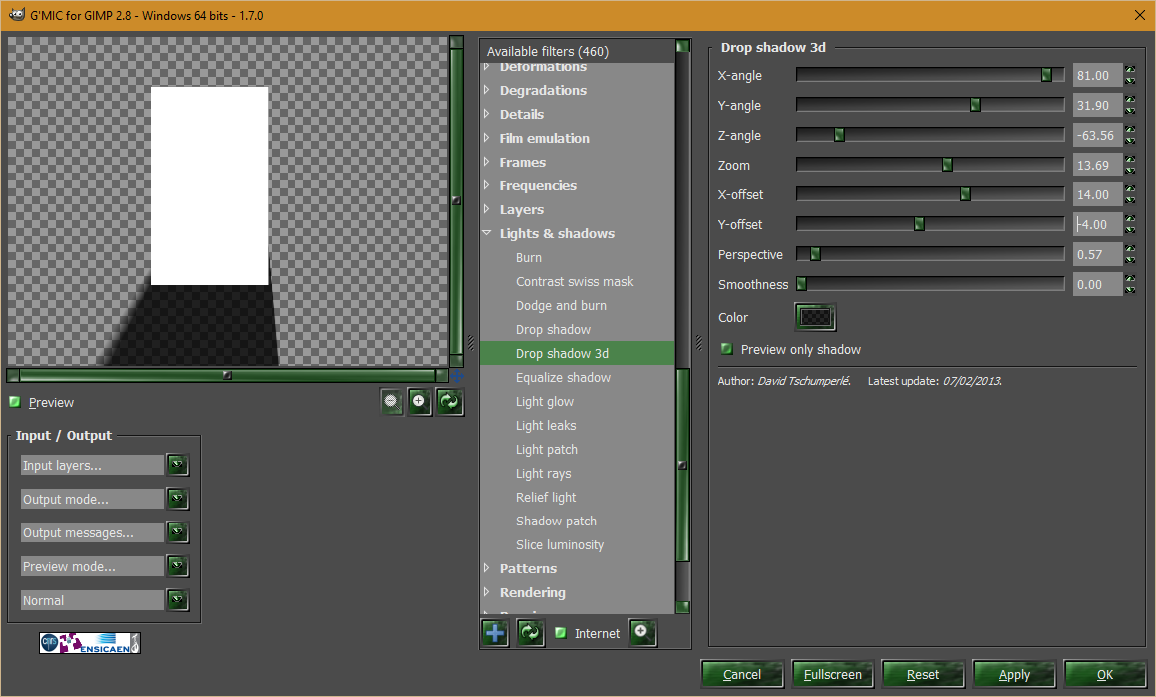
Task: Open the Output messages dropdown
Action: pos(177,532)
